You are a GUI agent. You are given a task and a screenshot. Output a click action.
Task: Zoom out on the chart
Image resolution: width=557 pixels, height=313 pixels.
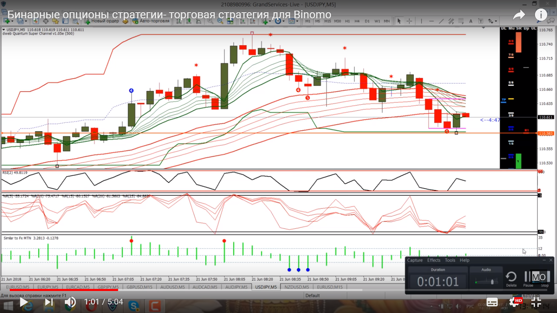[x=220, y=21]
